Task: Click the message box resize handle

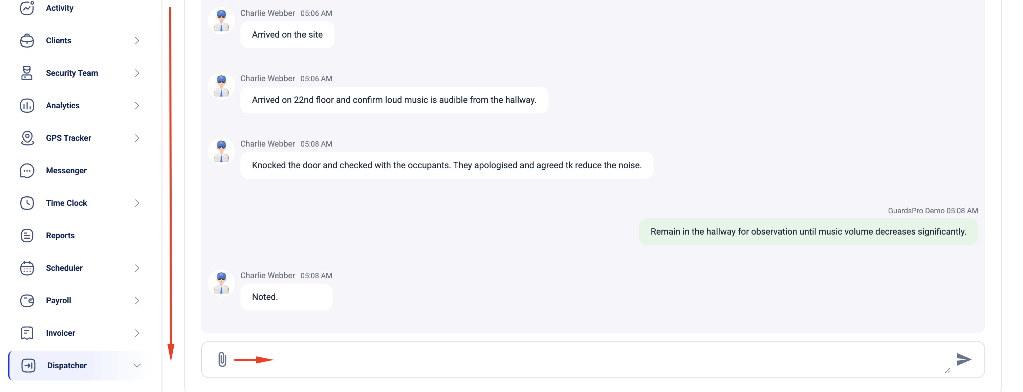Action: 947,370
